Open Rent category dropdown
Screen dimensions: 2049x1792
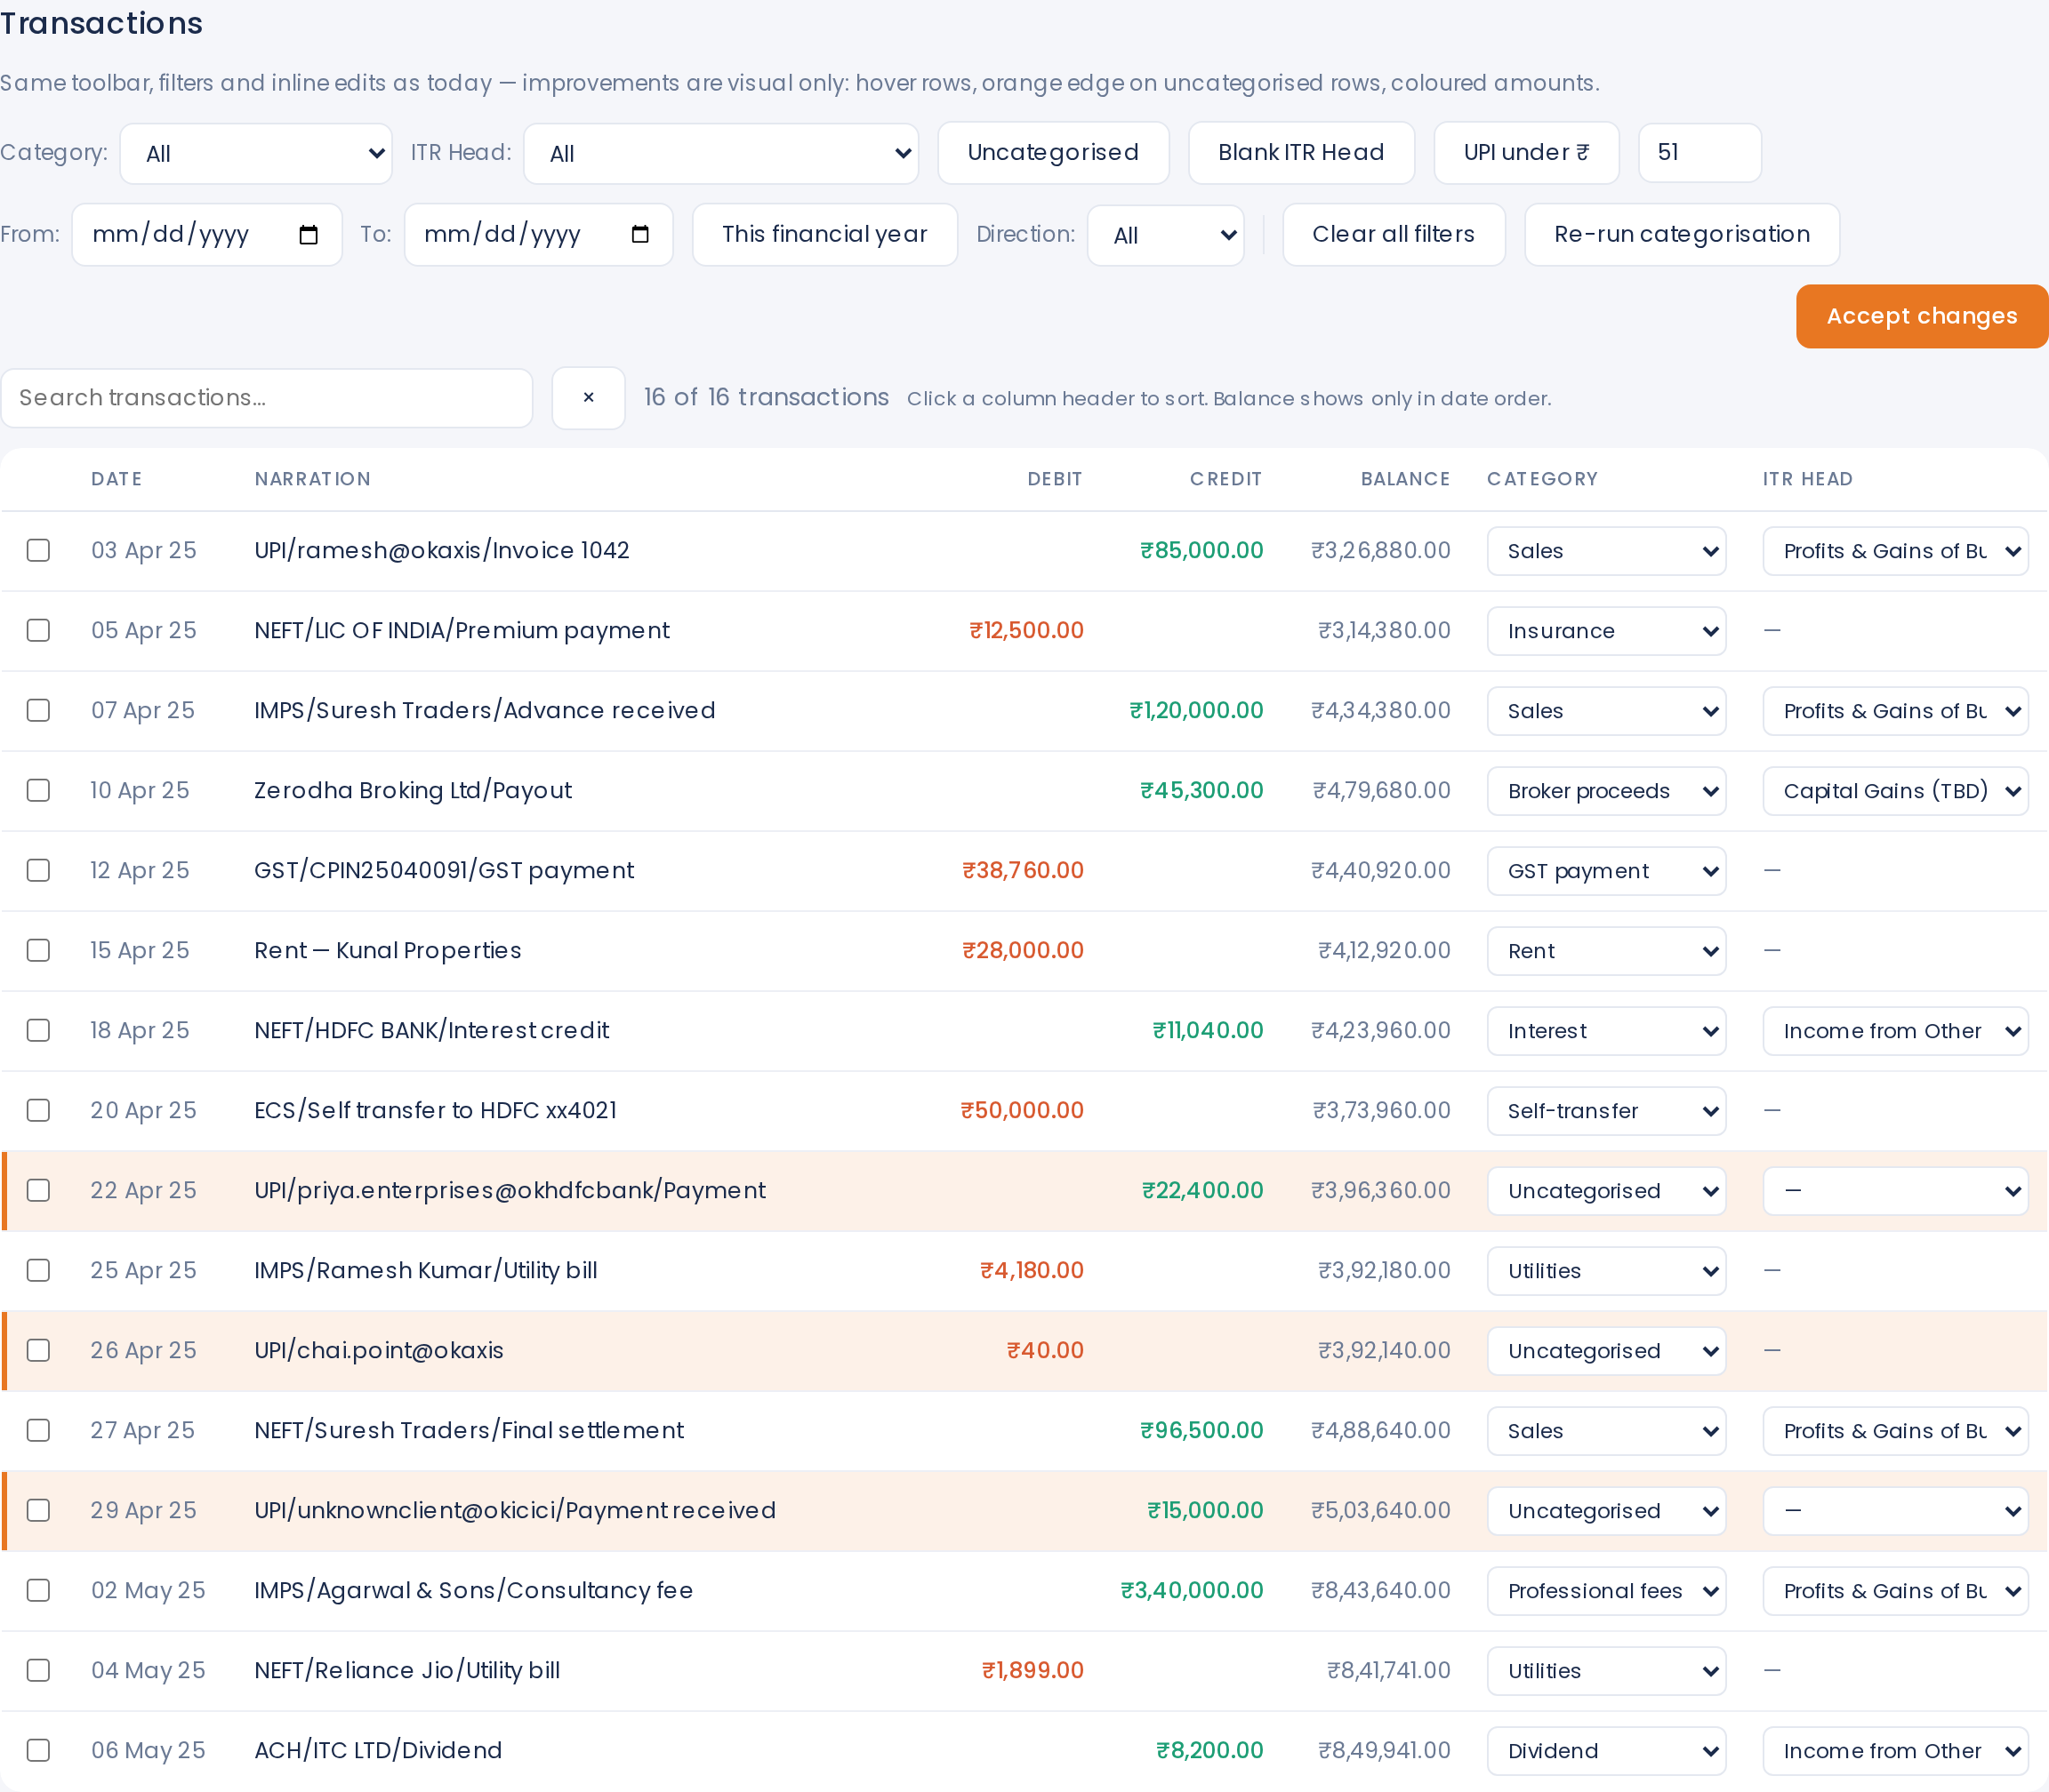click(1606, 951)
